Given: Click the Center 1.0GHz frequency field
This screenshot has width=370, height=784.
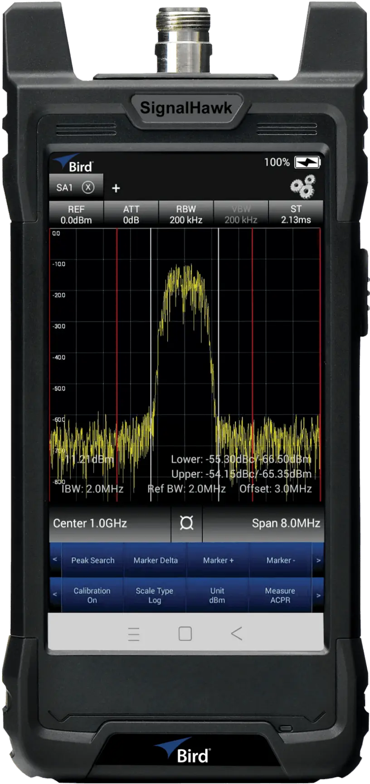Looking at the screenshot, I should click(x=110, y=523).
